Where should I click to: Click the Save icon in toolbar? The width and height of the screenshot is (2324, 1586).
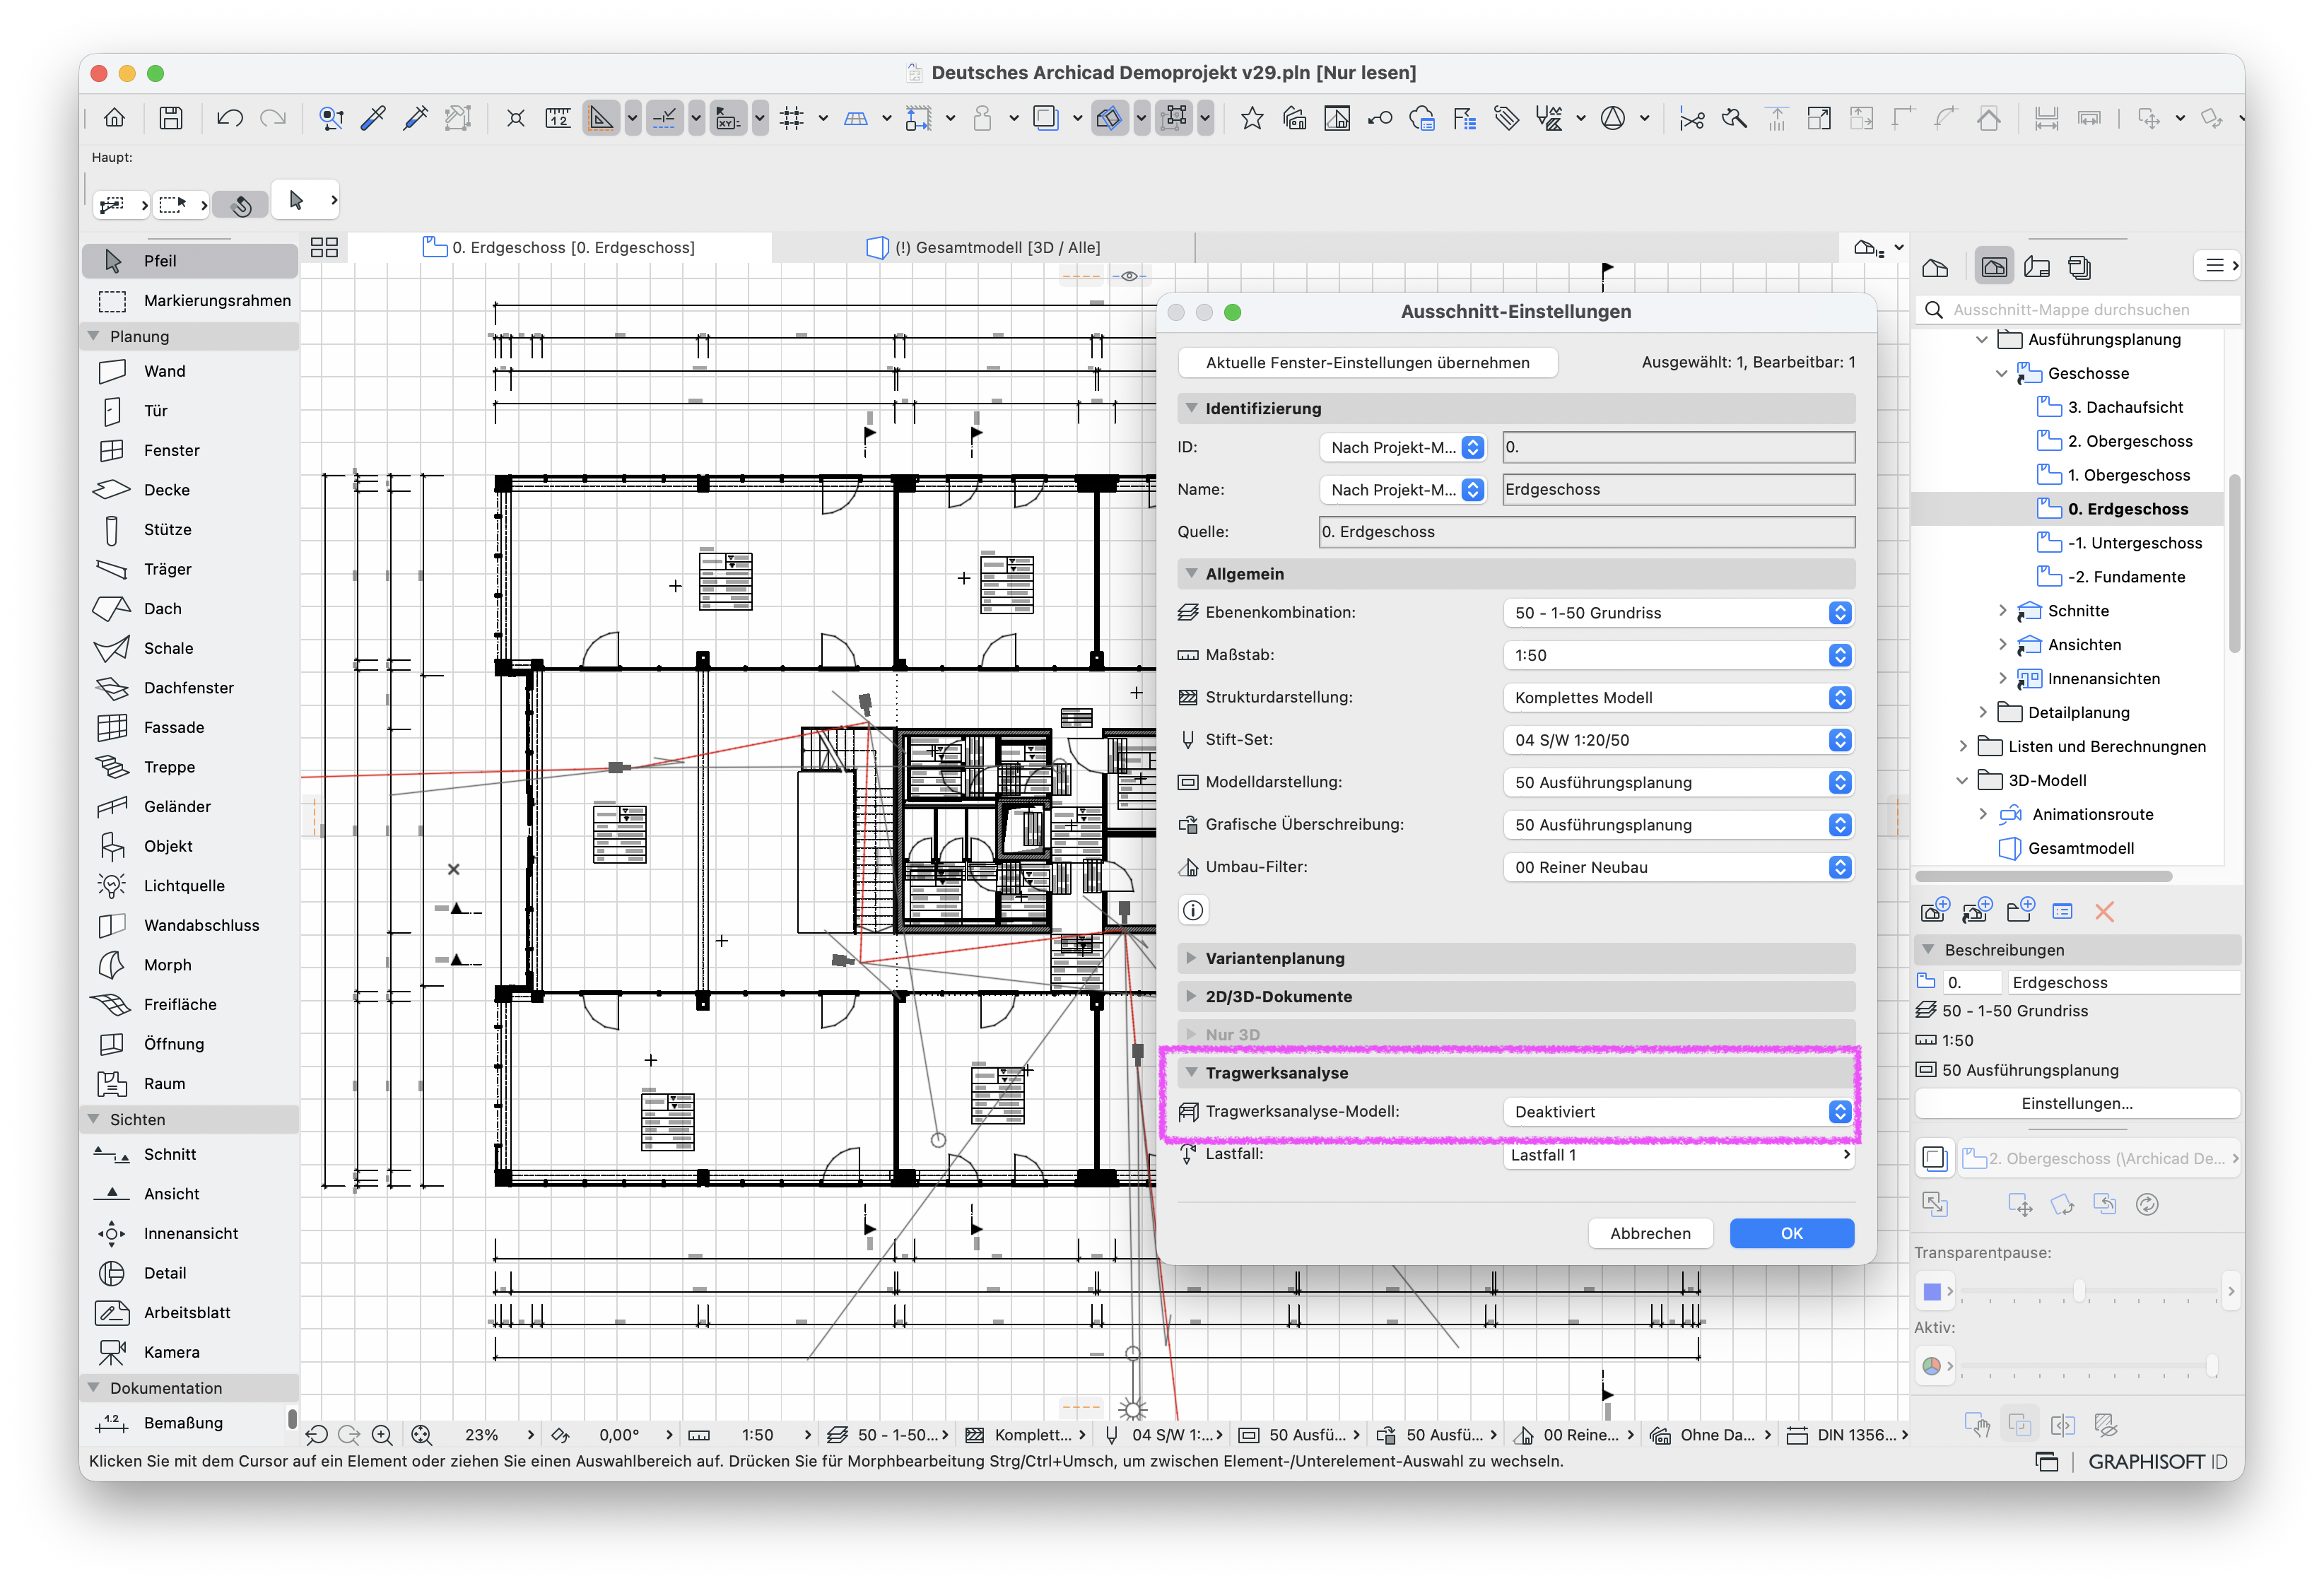(171, 119)
